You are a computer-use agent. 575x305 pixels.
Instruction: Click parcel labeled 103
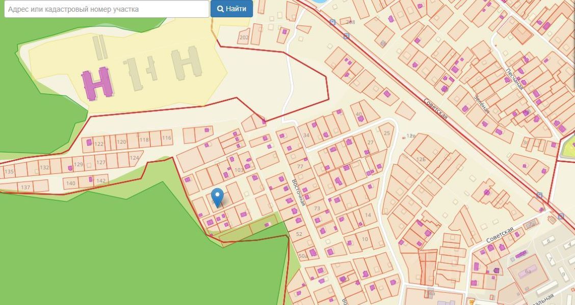point(239,170)
